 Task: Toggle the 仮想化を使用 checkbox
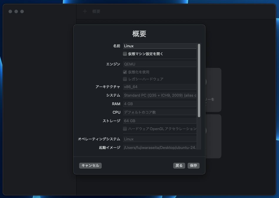click(x=125, y=72)
